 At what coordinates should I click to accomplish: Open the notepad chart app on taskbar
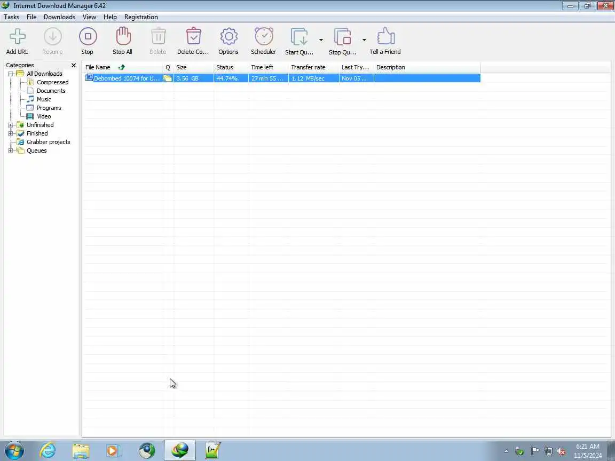tap(212, 450)
